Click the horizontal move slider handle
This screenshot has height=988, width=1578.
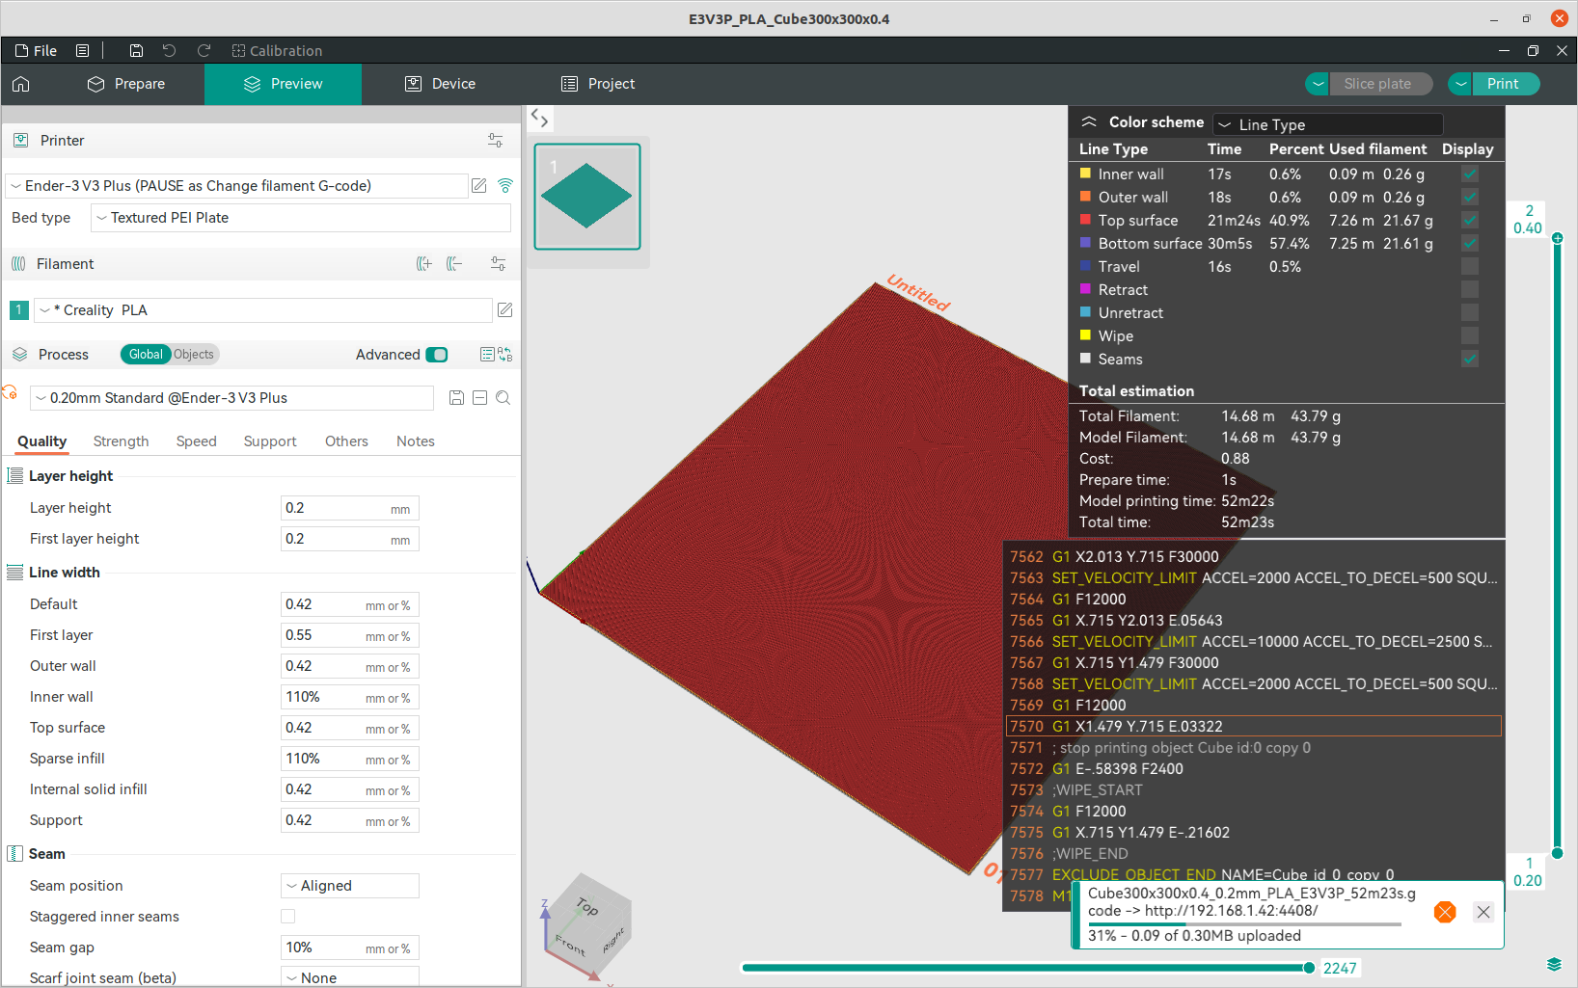(x=1309, y=968)
